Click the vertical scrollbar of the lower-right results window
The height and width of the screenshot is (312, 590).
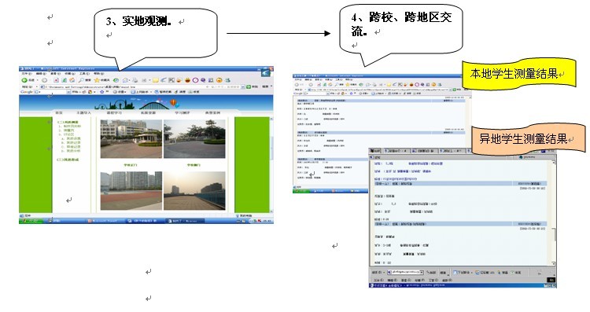(x=554, y=213)
